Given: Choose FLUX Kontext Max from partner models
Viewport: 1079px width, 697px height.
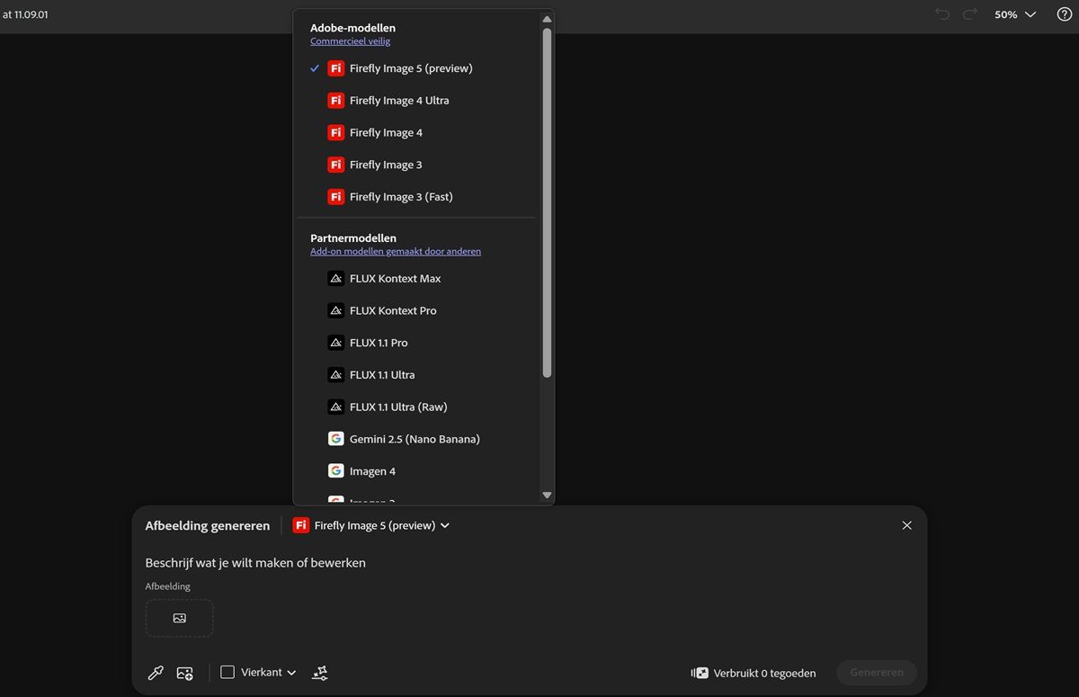Looking at the screenshot, I should (395, 279).
